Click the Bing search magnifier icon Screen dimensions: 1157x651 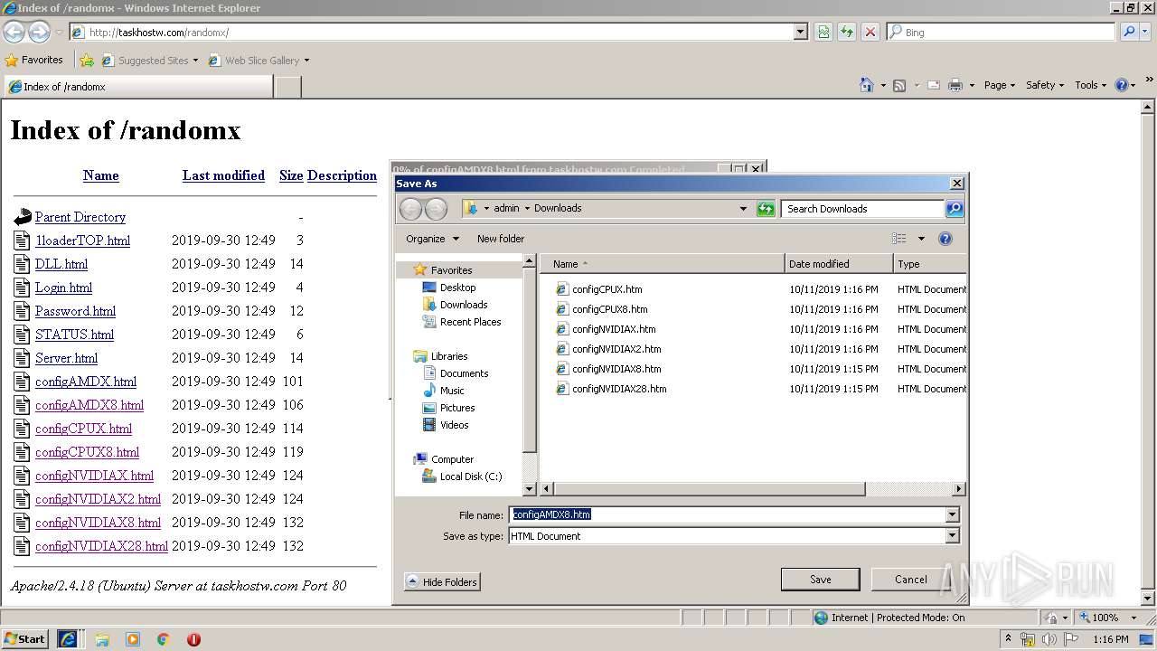click(x=1129, y=32)
